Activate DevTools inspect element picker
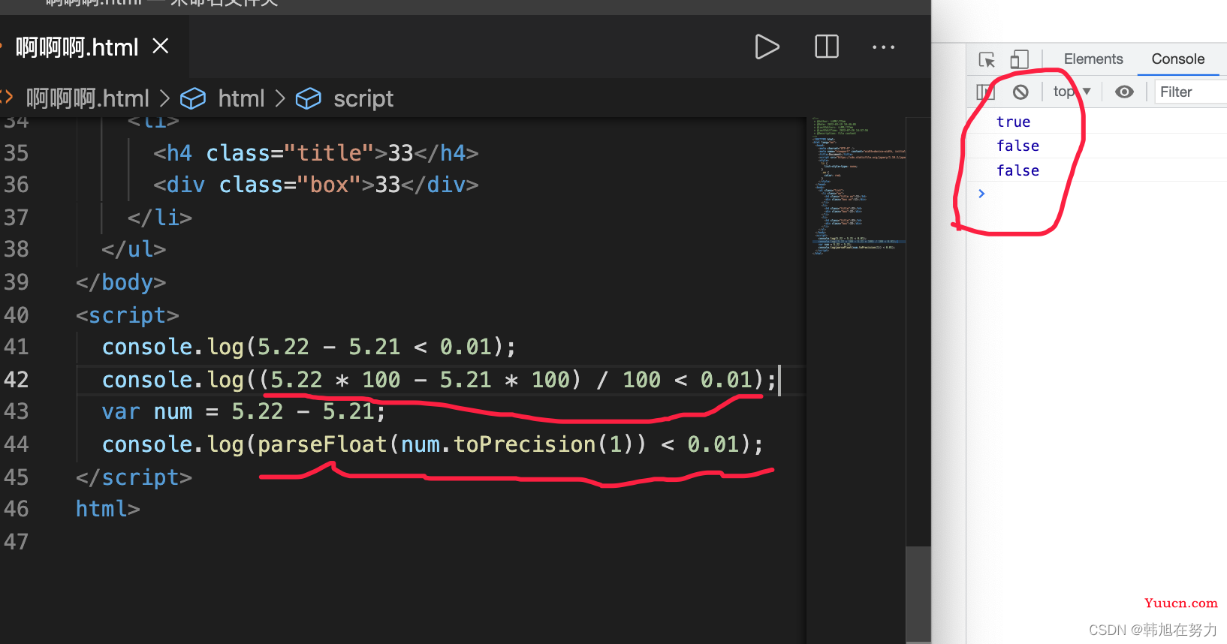The width and height of the screenshot is (1227, 644). click(x=987, y=59)
